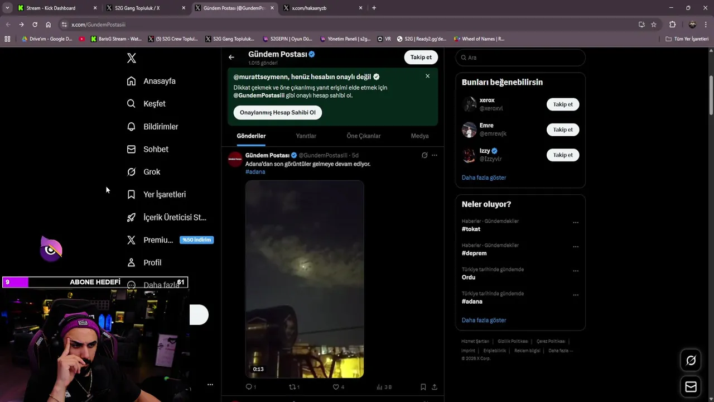Open options for #adana trend
Image resolution: width=714 pixels, height=402 pixels.
pyautogui.click(x=576, y=295)
